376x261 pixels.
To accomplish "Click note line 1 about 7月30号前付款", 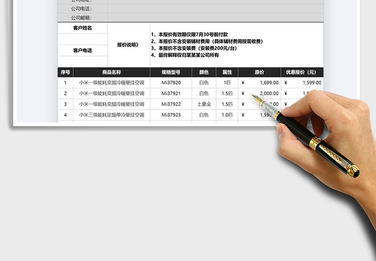I will click(x=189, y=34).
